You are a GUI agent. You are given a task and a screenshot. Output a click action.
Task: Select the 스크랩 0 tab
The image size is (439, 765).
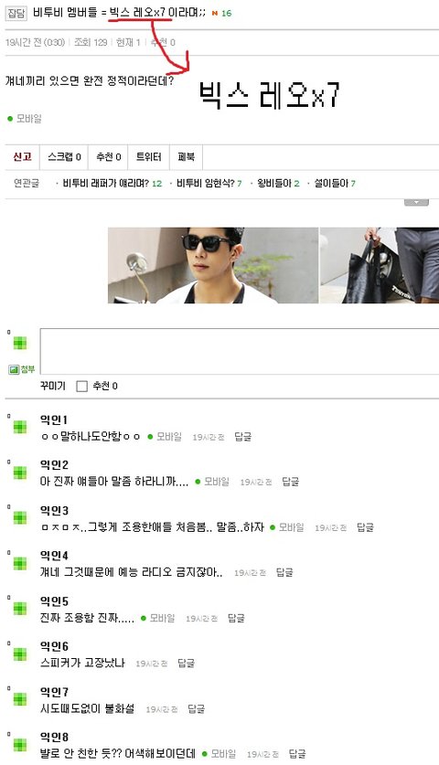click(64, 157)
